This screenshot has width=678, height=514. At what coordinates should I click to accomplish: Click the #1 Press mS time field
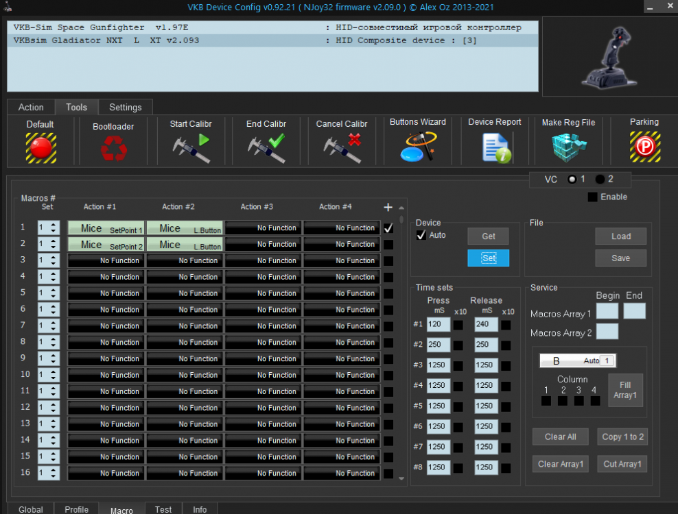(x=438, y=324)
